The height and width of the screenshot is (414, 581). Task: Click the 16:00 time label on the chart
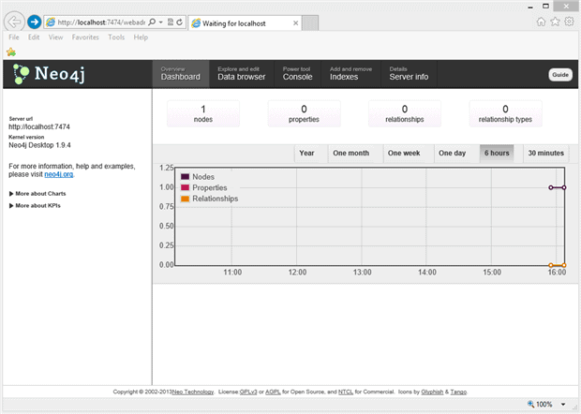click(x=557, y=273)
